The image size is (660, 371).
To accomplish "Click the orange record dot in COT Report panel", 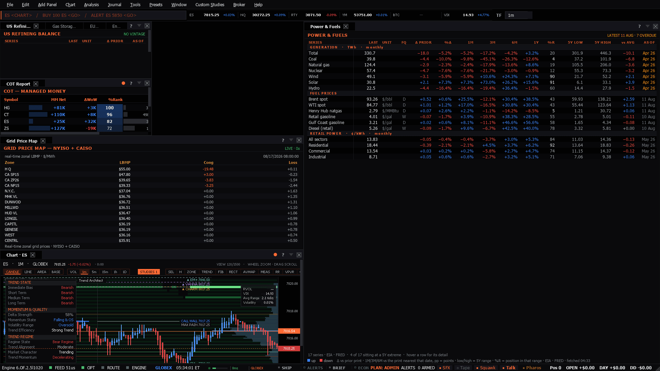I will click(123, 83).
